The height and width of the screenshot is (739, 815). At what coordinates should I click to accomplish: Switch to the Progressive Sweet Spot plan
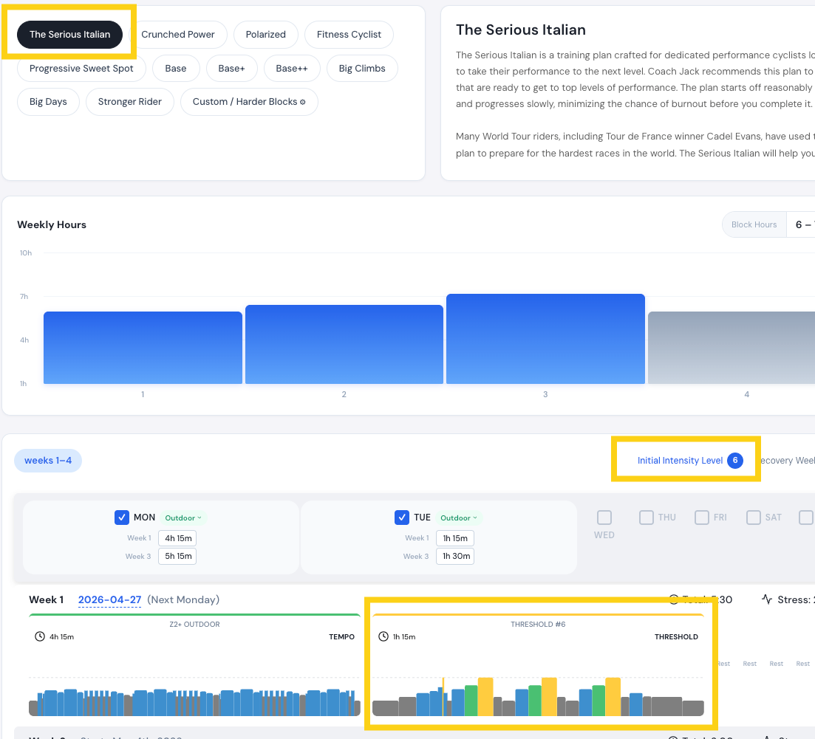[x=81, y=69]
